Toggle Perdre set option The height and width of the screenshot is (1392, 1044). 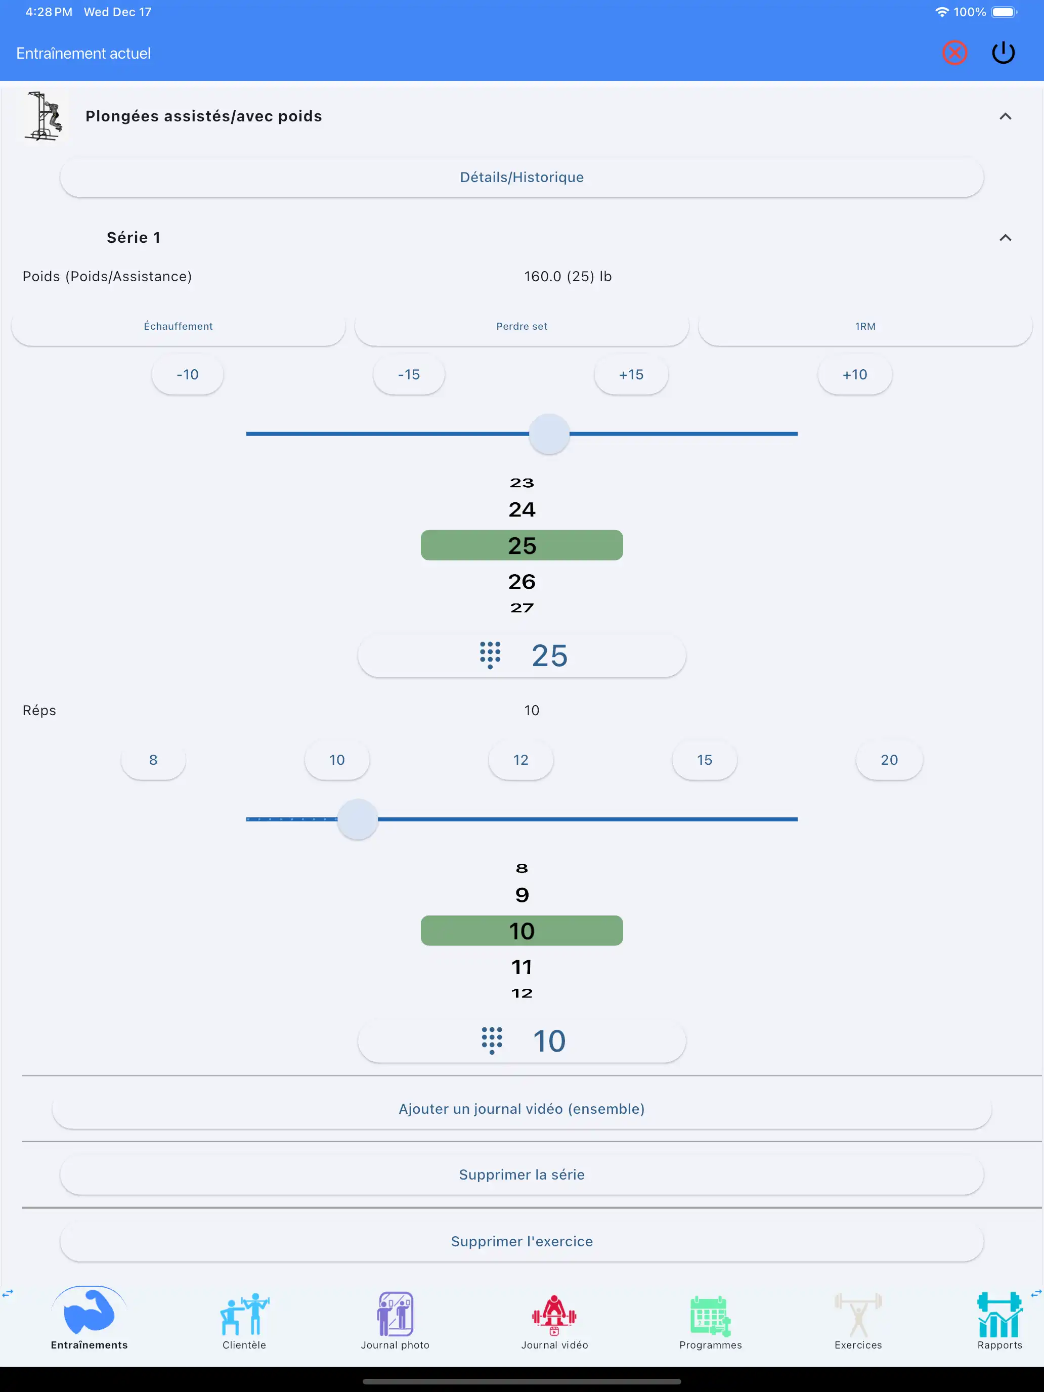[x=521, y=326]
